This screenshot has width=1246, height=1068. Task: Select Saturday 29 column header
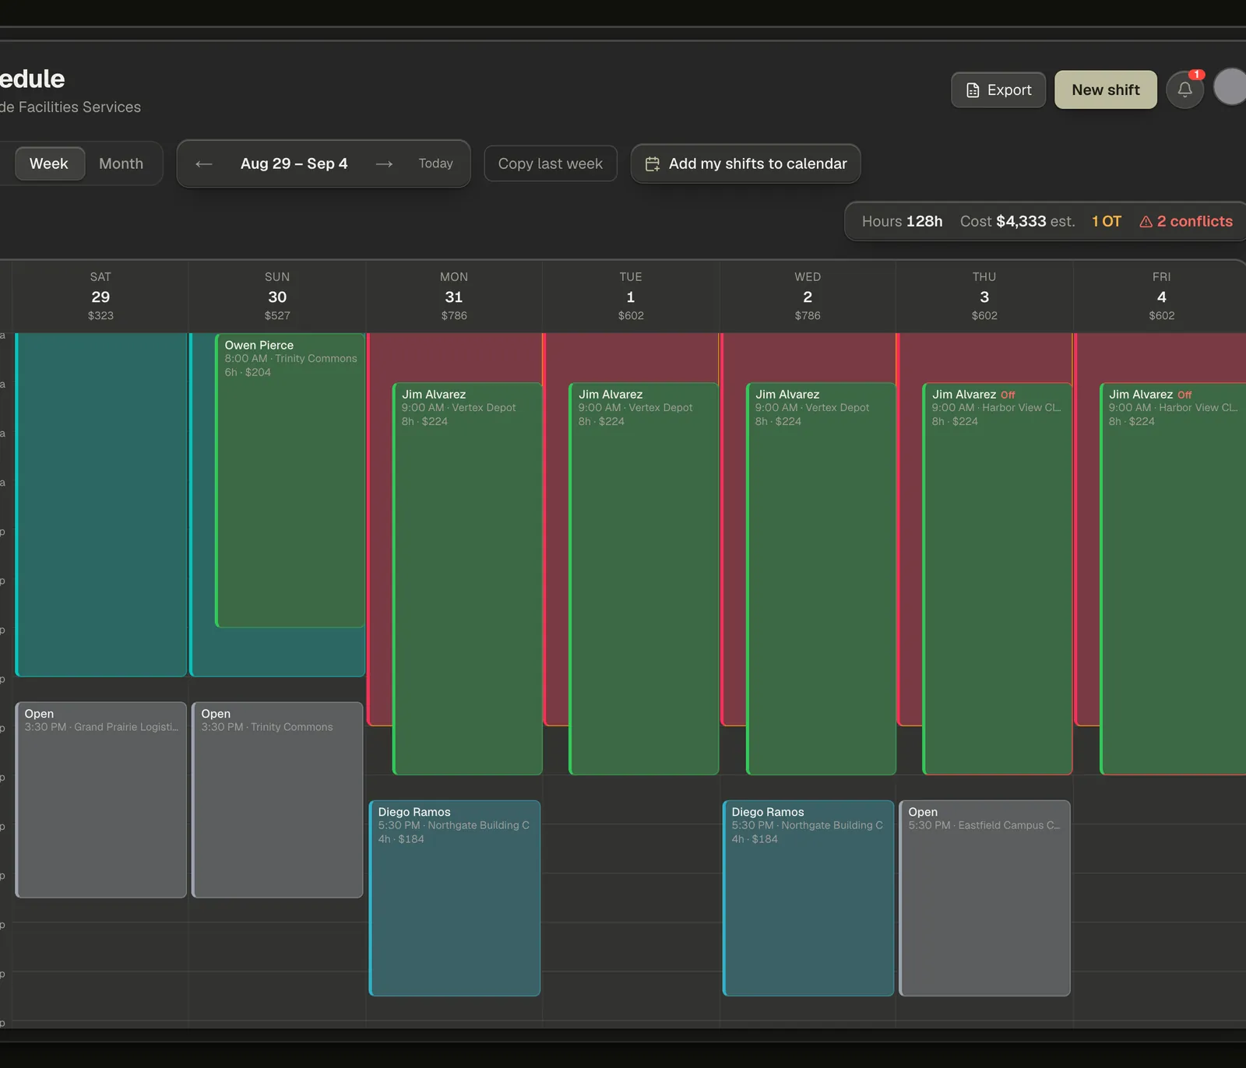click(100, 297)
